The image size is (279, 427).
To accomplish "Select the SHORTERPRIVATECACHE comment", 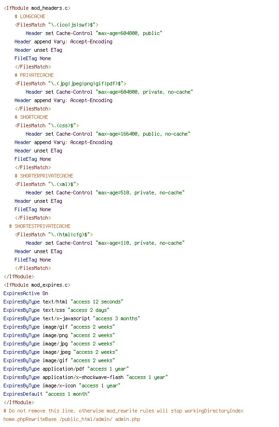I will click(44, 176).
